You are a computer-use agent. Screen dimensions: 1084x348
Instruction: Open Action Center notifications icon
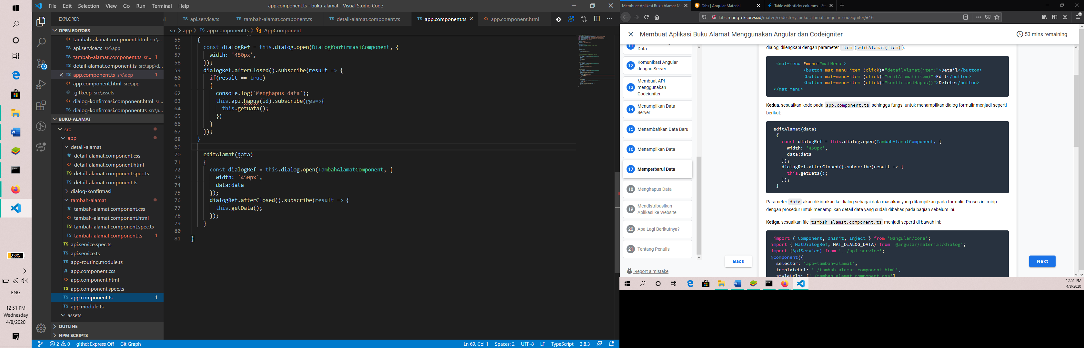point(16,337)
